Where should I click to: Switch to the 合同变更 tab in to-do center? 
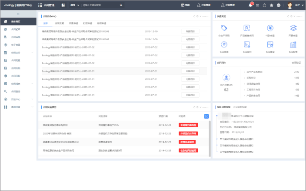[59, 23]
